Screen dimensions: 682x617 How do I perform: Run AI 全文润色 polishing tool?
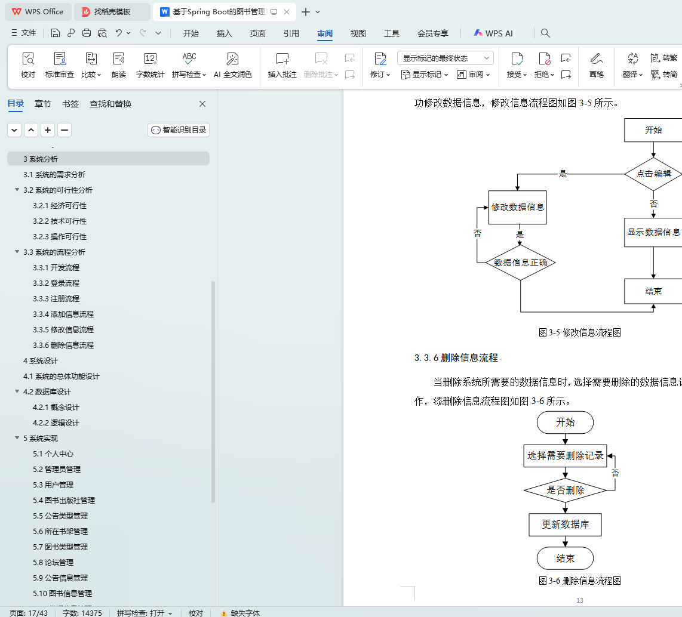(233, 65)
